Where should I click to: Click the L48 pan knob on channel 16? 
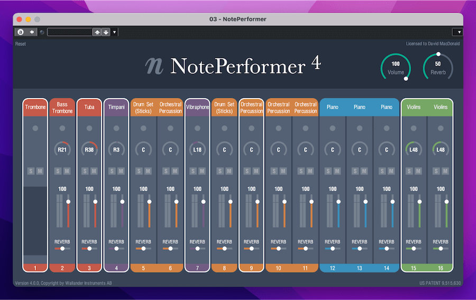pos(441,149)
